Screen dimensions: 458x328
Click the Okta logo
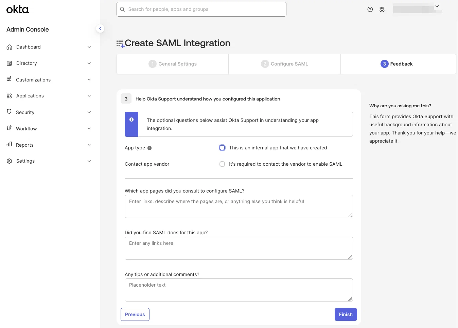tap(18, 10)
